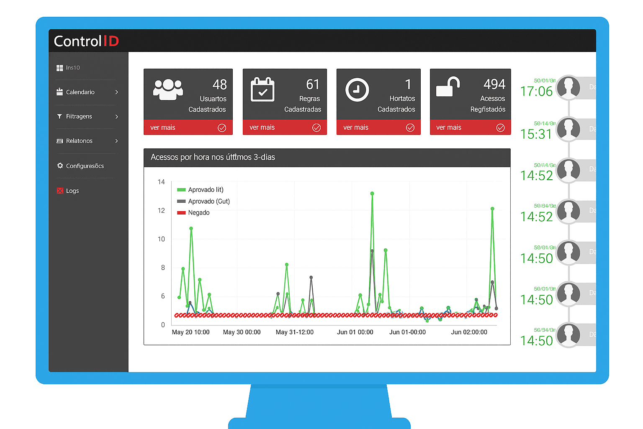Click the calendar check Regras icon

(262, 90)
